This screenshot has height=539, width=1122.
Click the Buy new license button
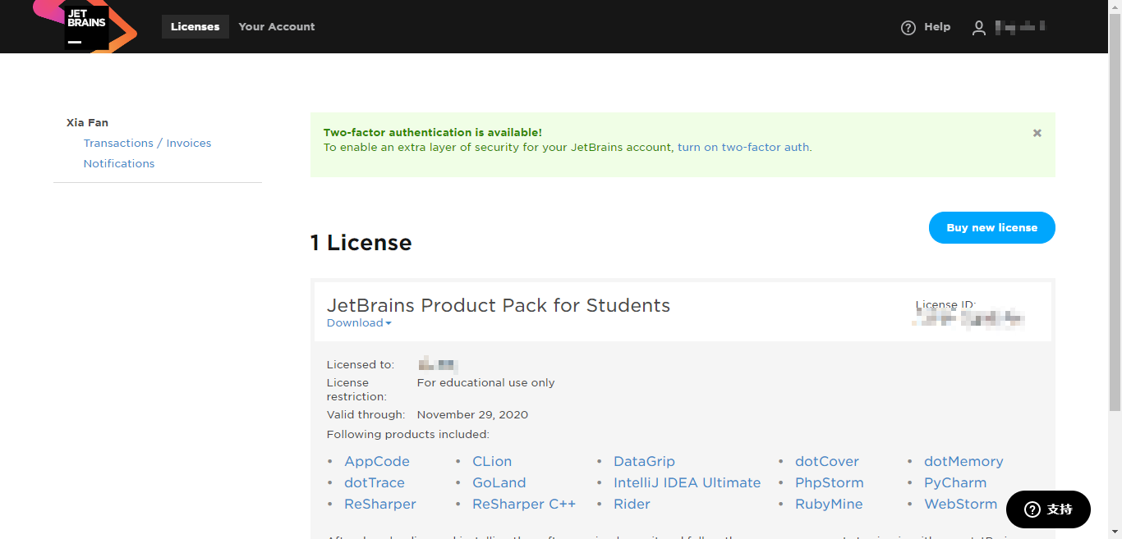pyautogui.click(x=991, y=228)
